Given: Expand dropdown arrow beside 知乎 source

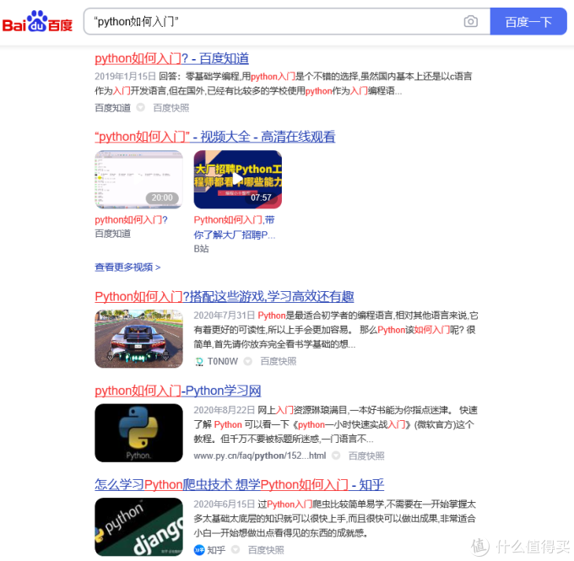Looking at the screenshot, I should pos(236,550).
